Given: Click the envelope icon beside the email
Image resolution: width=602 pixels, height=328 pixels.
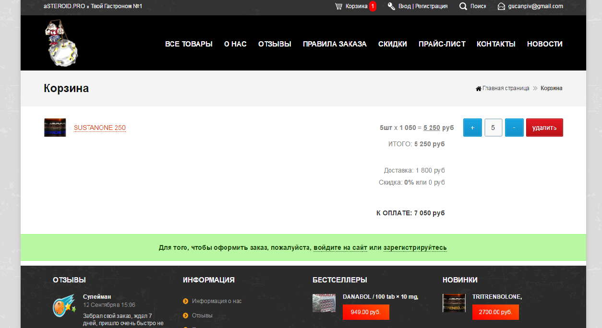Looking at the screenshot, I should coord(501,6).
